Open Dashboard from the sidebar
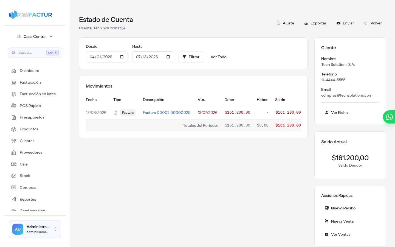395x247 pixels. point(29,71)
